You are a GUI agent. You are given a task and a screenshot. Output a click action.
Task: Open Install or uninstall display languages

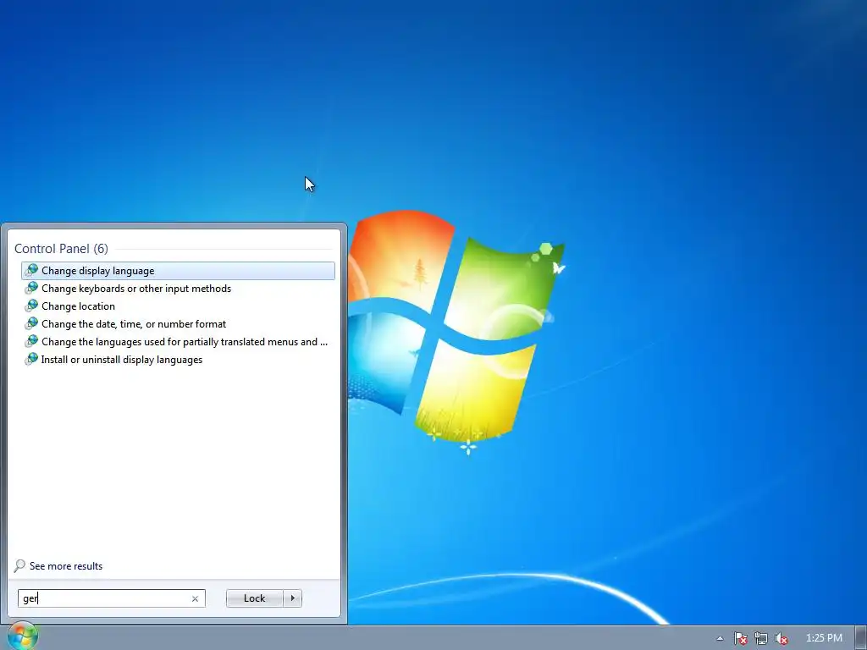click(178, 359)
